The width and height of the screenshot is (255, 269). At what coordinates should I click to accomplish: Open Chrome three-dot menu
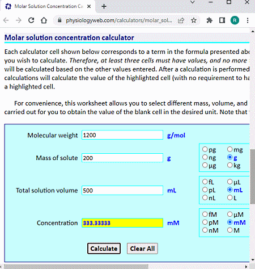tap(248, 20)
